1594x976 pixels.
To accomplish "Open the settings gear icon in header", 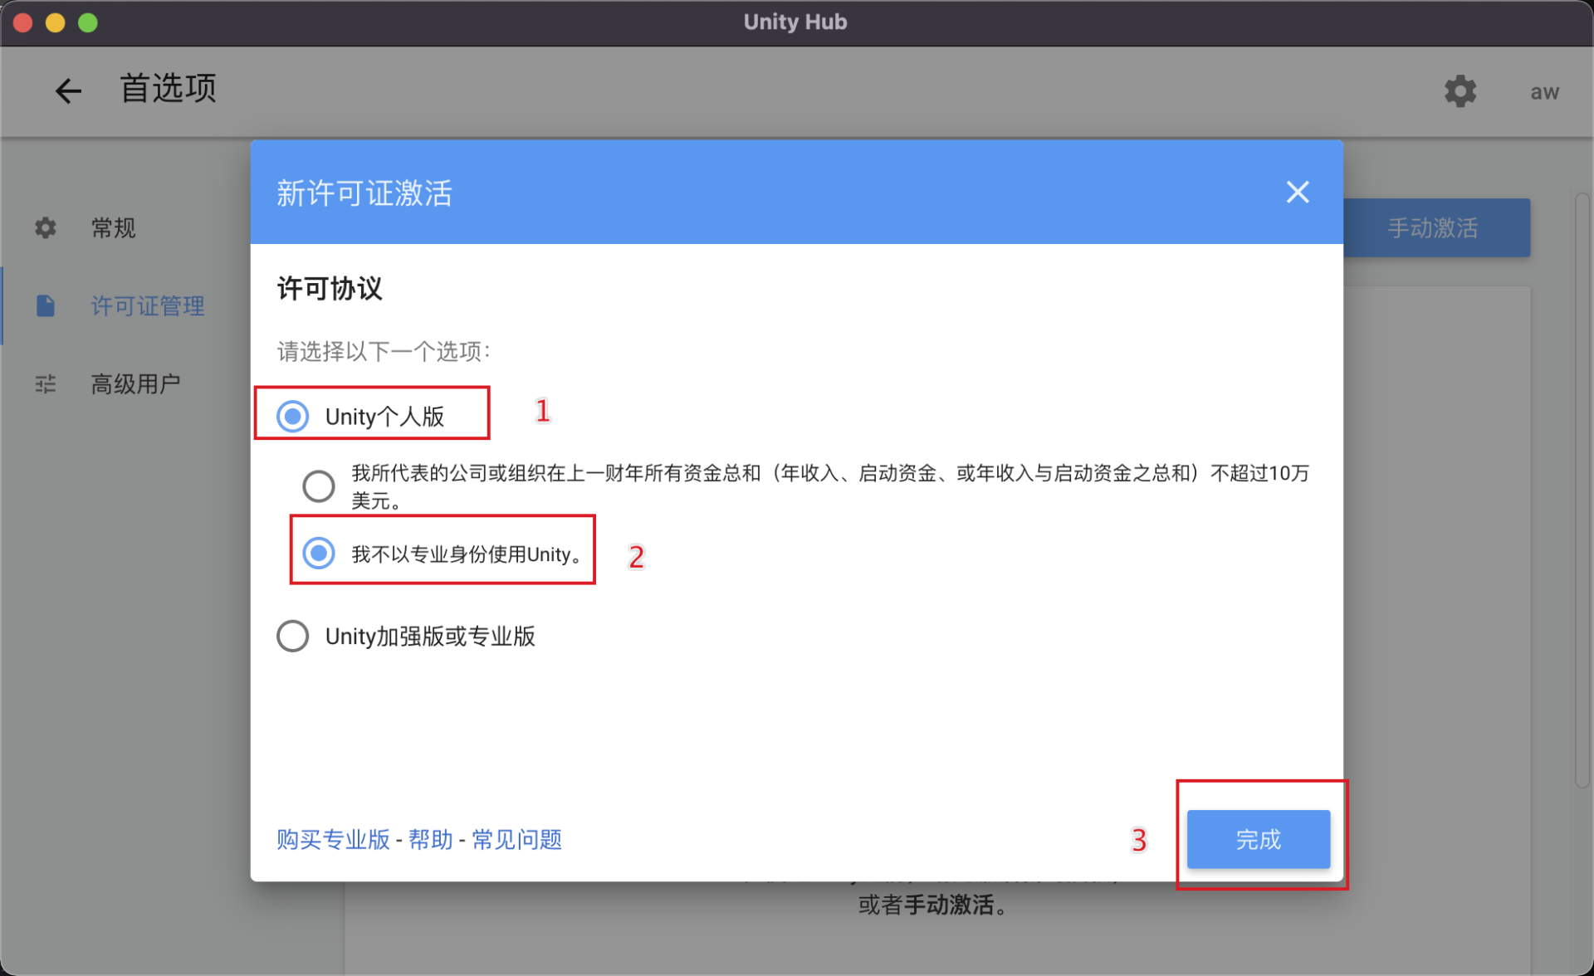I will click(1460, 91).
